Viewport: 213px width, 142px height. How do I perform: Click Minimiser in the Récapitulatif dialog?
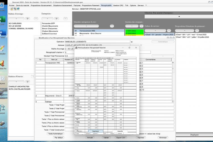(163, 138)
